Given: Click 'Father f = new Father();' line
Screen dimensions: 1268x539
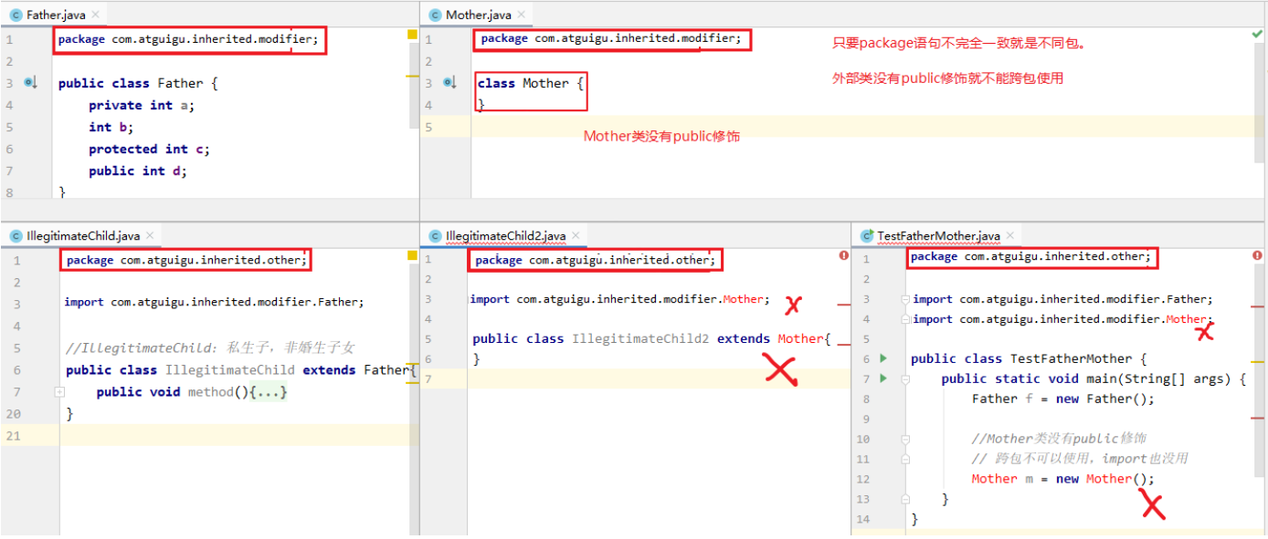Looking at the screenshot, I should pos(1063,399).
